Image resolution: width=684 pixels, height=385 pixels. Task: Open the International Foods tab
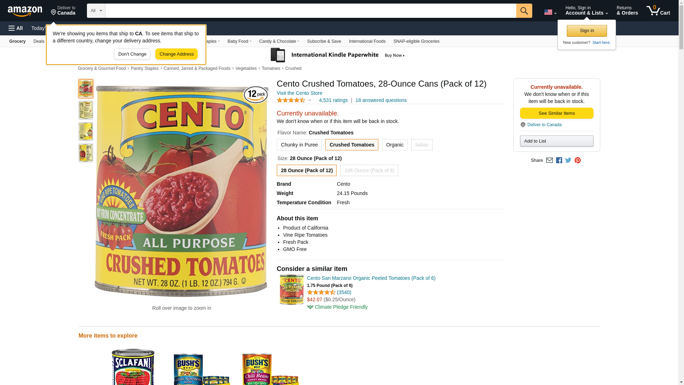tap(367, 41)
